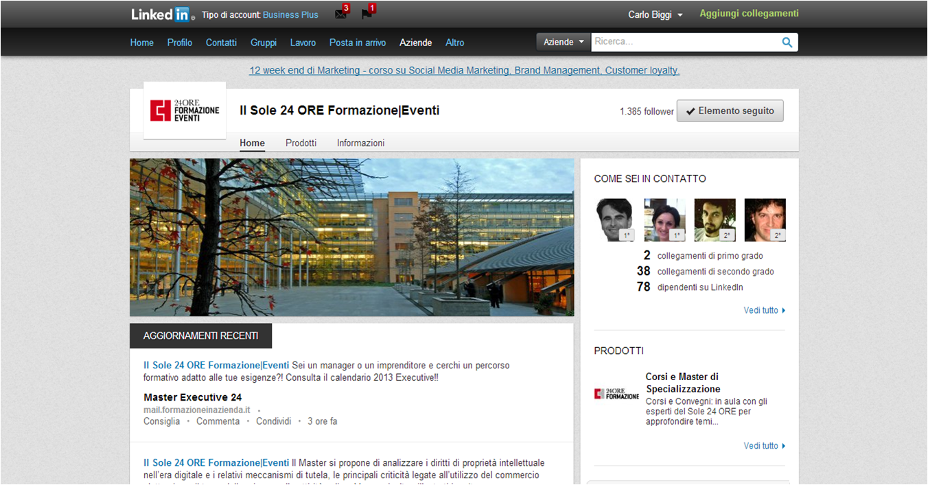Select the company Home tab
This screenshot has height=485, width=928.
coord(252,143)
